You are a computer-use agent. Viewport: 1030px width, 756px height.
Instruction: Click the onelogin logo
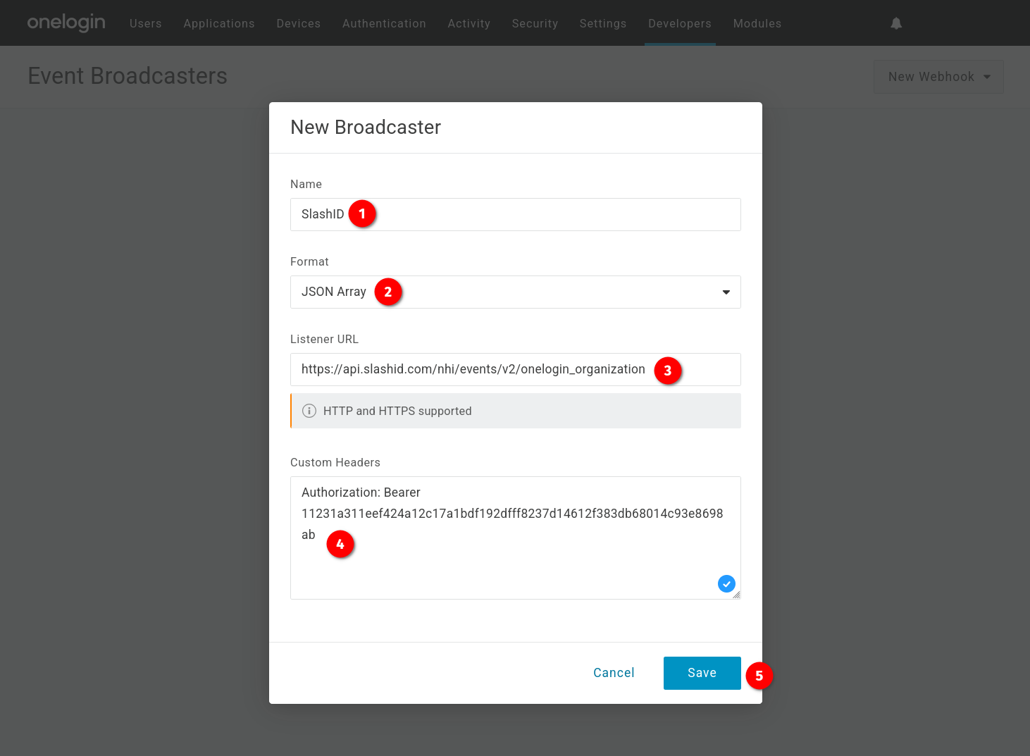66,23
